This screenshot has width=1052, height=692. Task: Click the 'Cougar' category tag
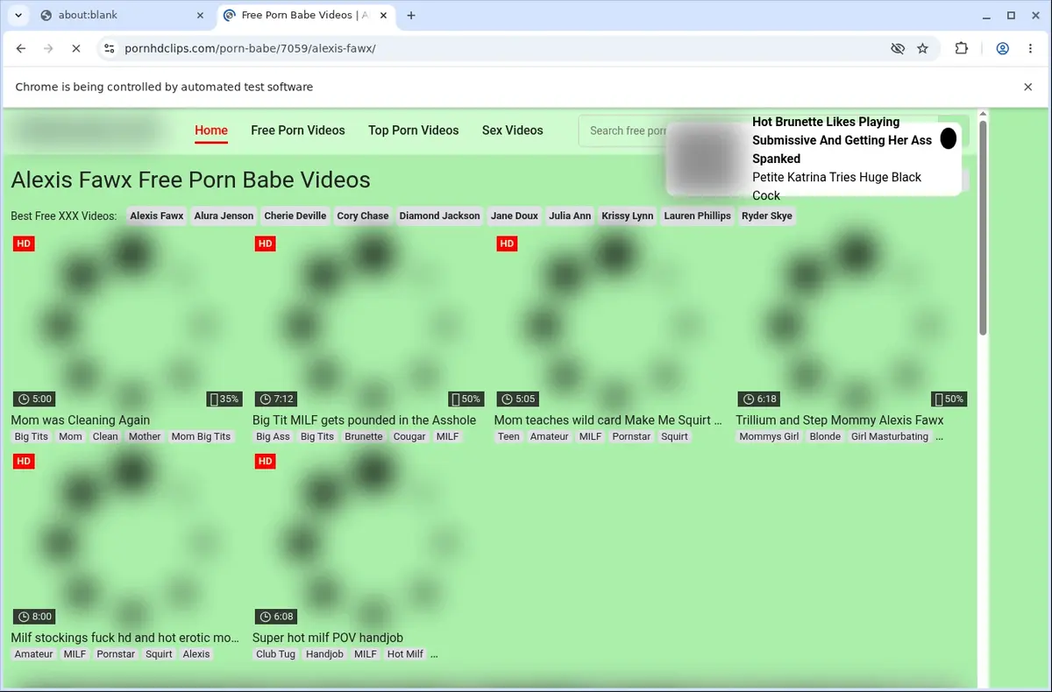(x=409, y=436)
